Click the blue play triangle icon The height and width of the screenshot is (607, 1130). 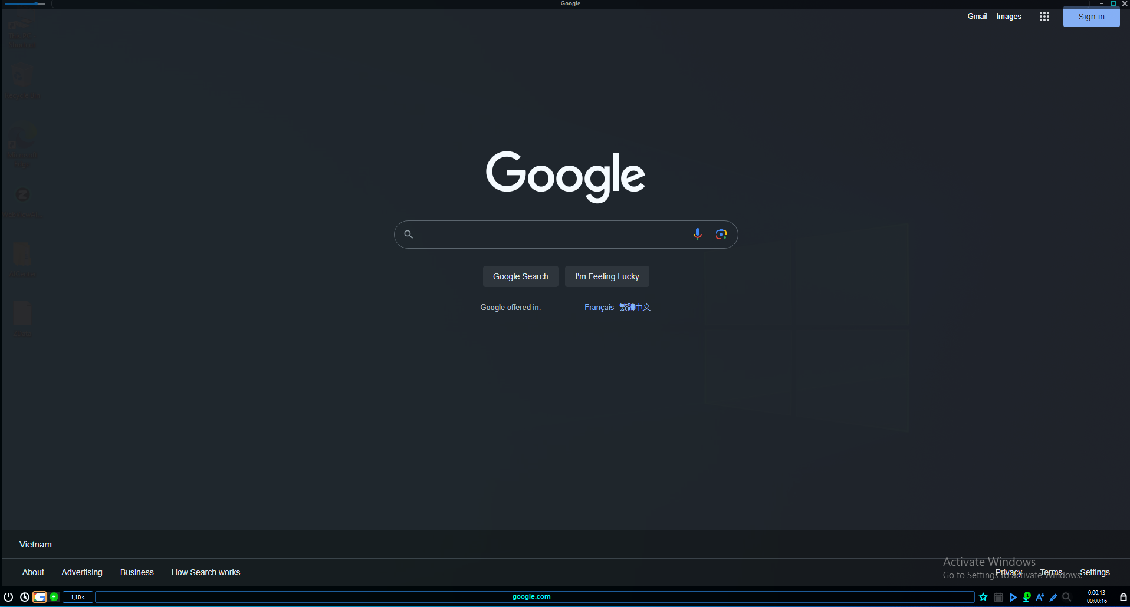[1013, 597]
